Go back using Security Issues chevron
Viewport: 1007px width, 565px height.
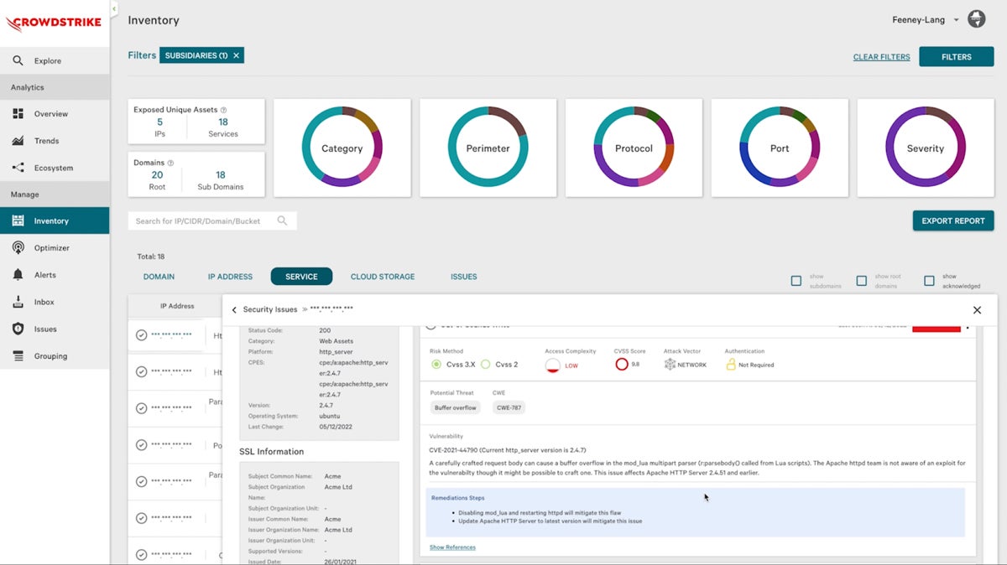[x=234, y=310]
